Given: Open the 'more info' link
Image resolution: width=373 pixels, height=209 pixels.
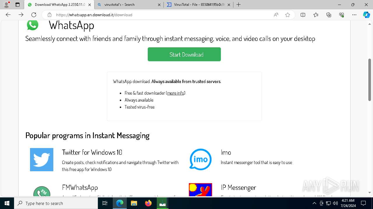Looking at the screenshot, I should pos(176,93).
